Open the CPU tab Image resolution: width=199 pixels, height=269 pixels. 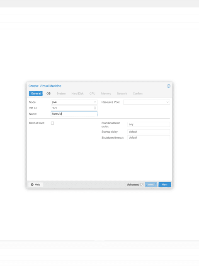click(x=92, y=94)
